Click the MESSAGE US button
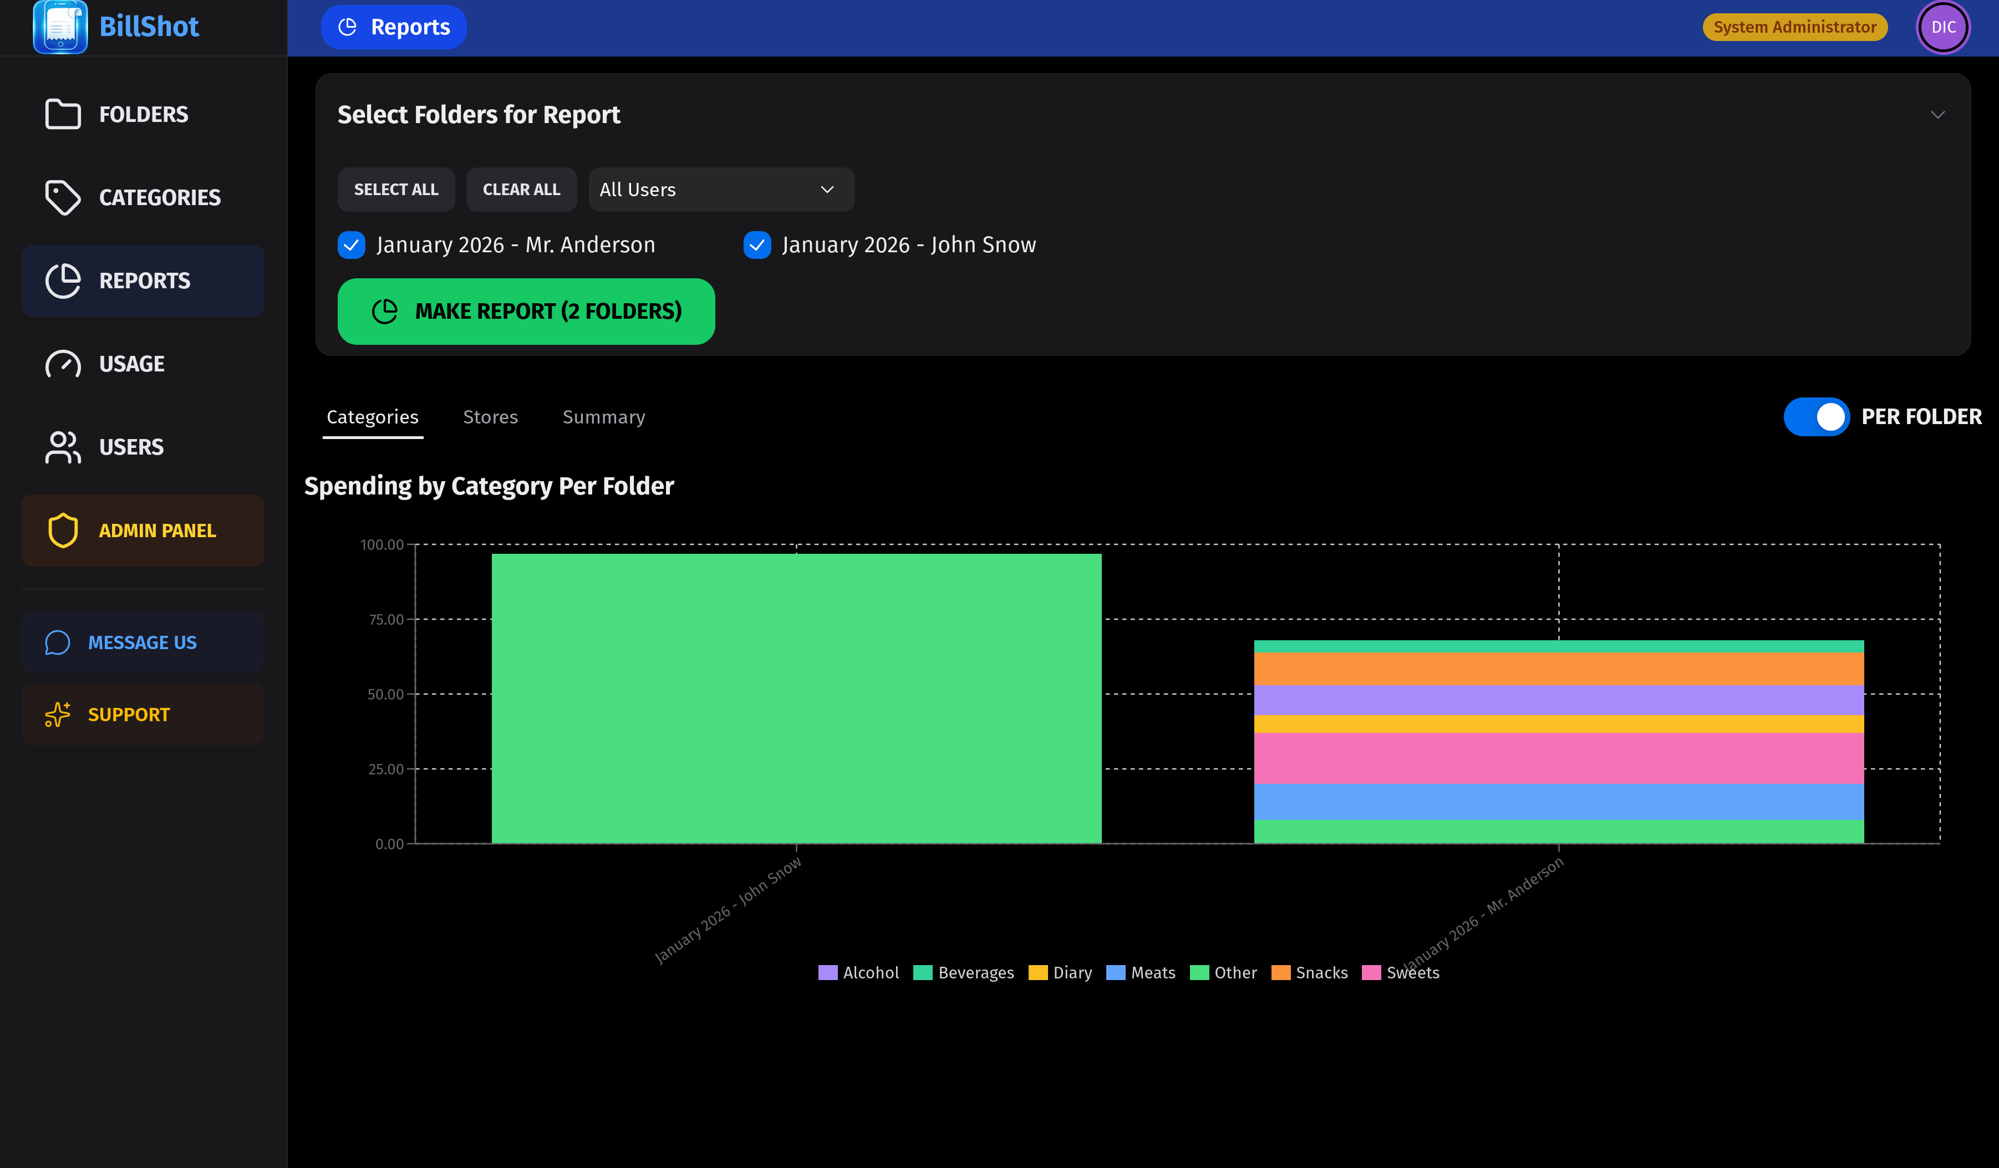The width and height of the screenshot is (1999, 1168). [143, 642]
